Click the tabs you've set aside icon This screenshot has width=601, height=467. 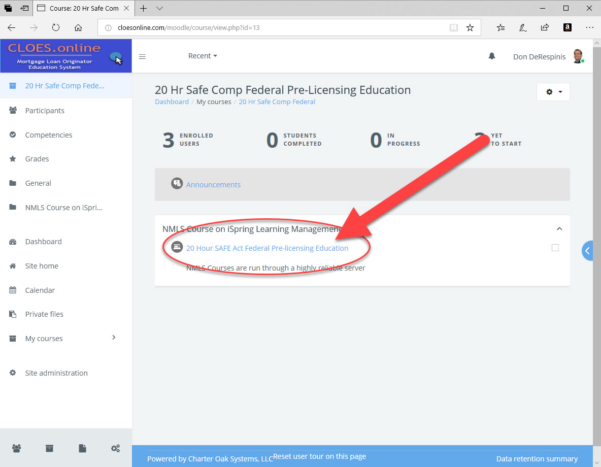tap(8, 8)
